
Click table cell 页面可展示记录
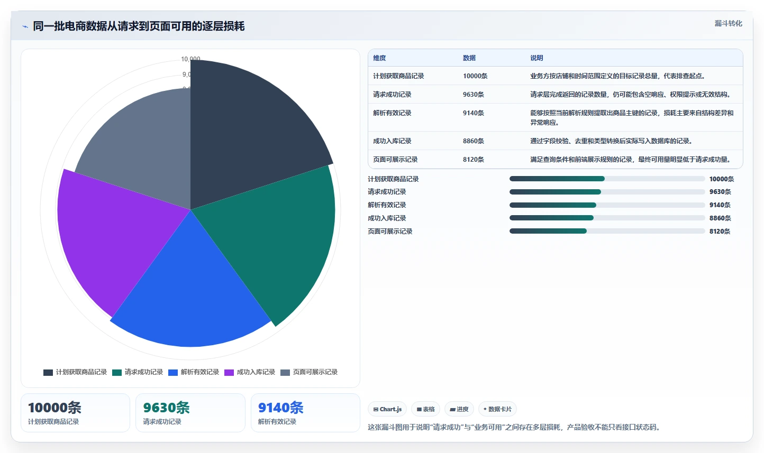[395, 160]
